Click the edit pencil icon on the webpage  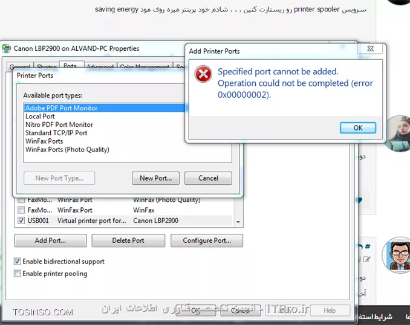pos(366,259)
